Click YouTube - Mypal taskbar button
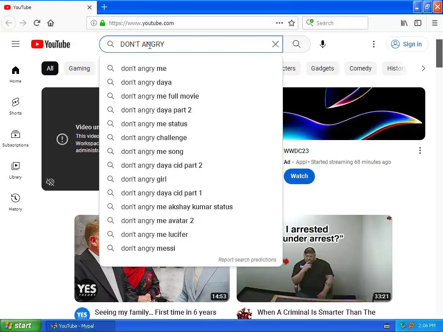This screenshot has width=443, height=332. tap(80, 326)
